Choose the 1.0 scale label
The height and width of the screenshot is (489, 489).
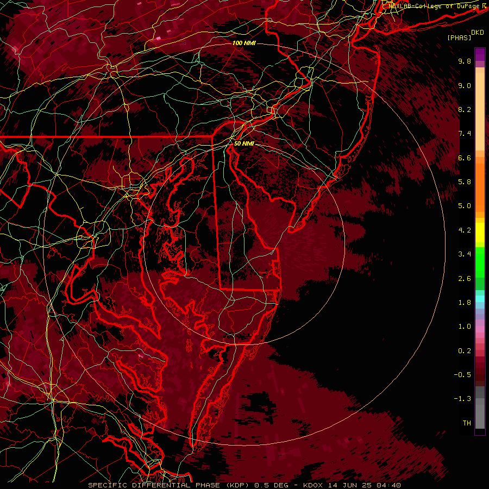coord(465,327)
